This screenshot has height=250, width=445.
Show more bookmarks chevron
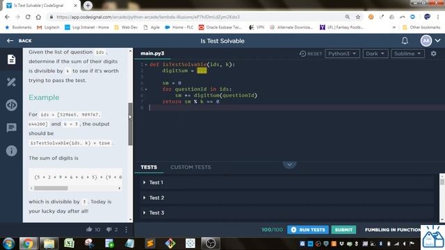[x=394, y=28]
